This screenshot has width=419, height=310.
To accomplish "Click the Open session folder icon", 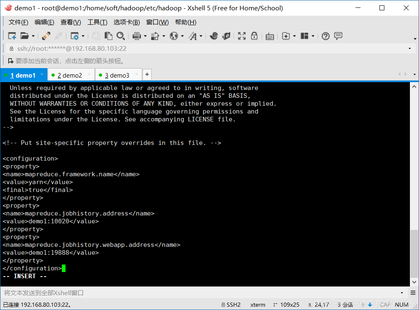I will click(25, 36).
